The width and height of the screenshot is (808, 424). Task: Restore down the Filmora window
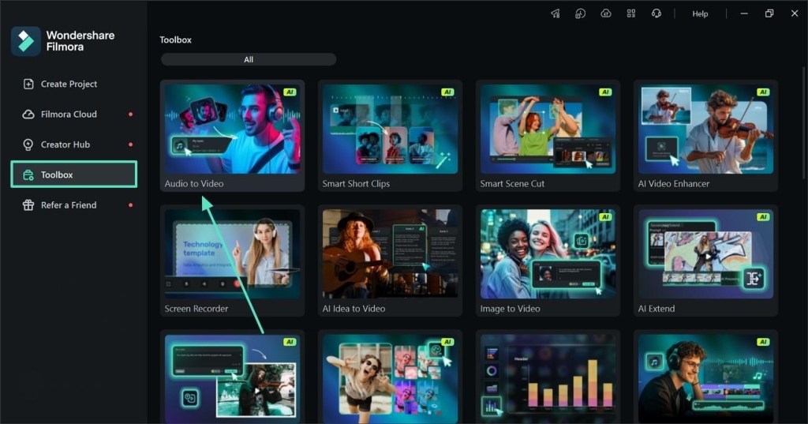tap(769, 13)
